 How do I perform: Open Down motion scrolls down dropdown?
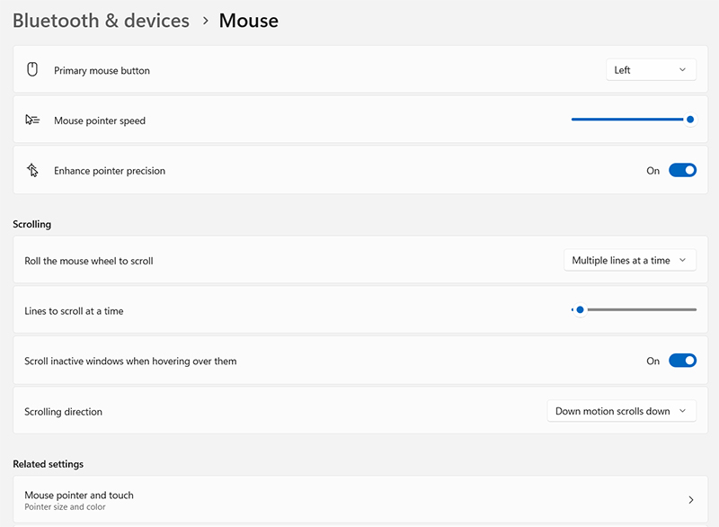pyautogui.click(x=621, y=411)
